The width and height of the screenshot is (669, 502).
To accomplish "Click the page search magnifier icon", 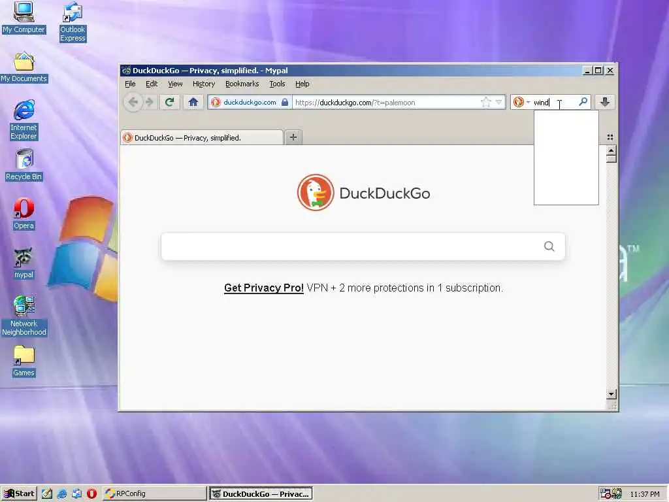I will click(x=549, y=246).
